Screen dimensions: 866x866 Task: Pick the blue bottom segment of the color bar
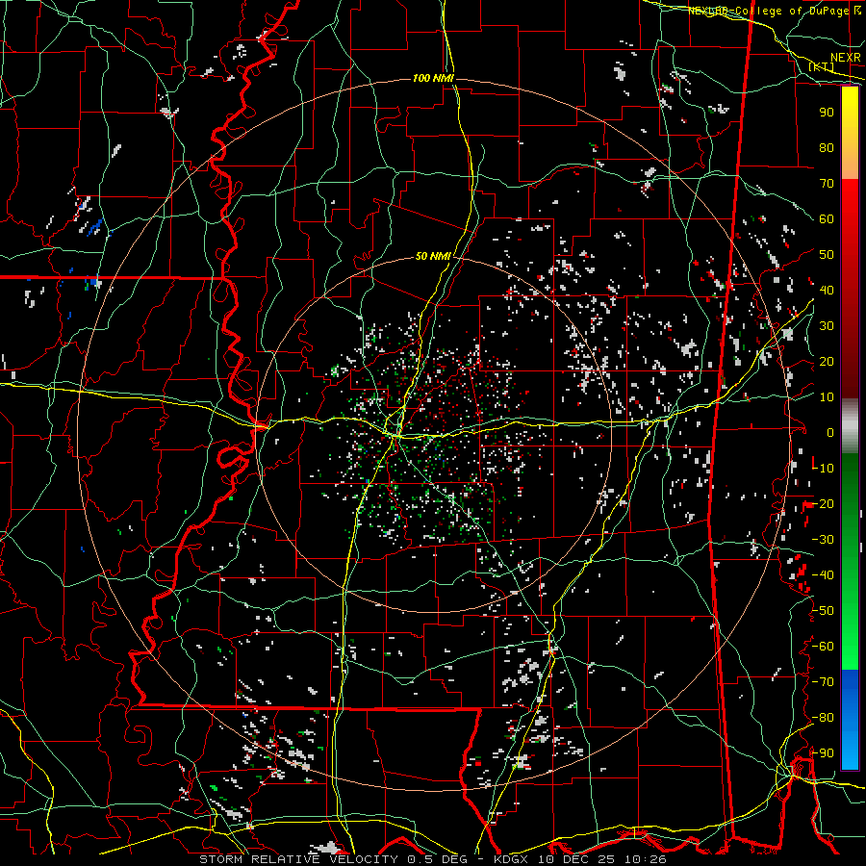click(850, 720)
